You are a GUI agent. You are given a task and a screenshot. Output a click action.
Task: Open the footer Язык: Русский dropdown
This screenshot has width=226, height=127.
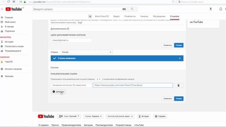coord(69,116)
